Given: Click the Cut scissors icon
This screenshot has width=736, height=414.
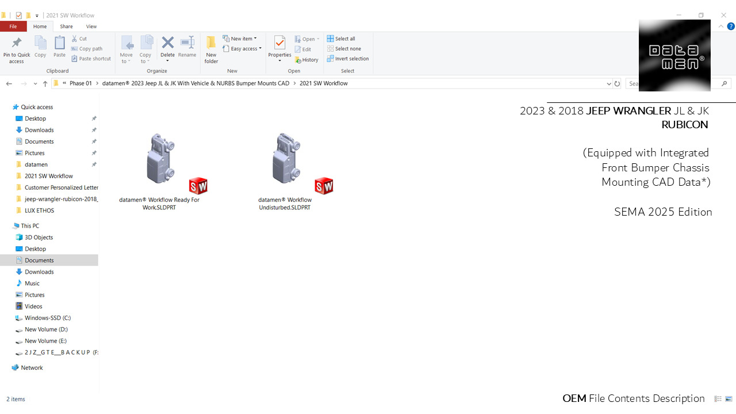Looking at the screenshot, I should coord(75,39).
